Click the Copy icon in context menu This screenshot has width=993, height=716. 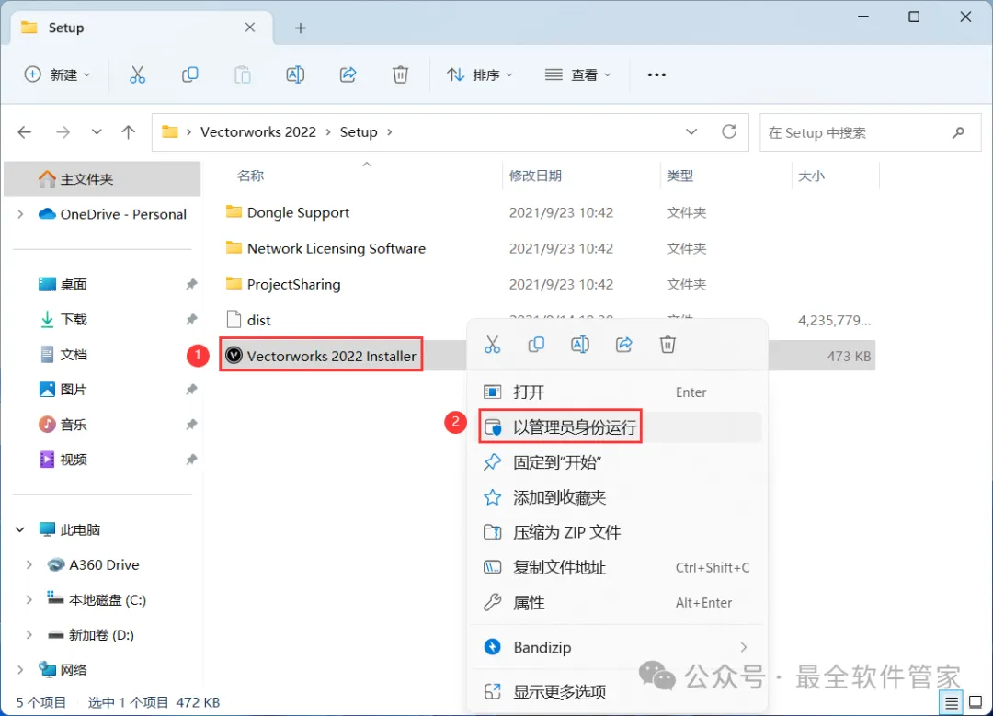[x=536, y=345]
